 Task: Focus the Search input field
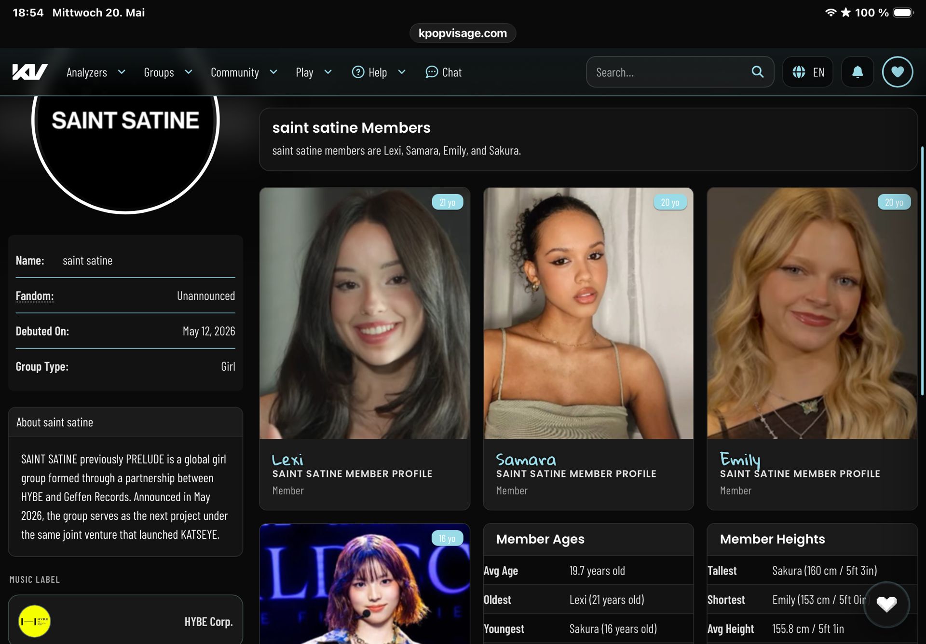[680, 72]
